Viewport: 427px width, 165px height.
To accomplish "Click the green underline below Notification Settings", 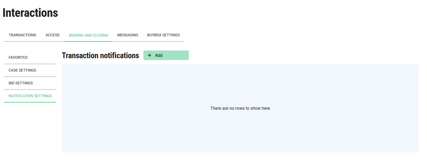I will coord(30,102).
